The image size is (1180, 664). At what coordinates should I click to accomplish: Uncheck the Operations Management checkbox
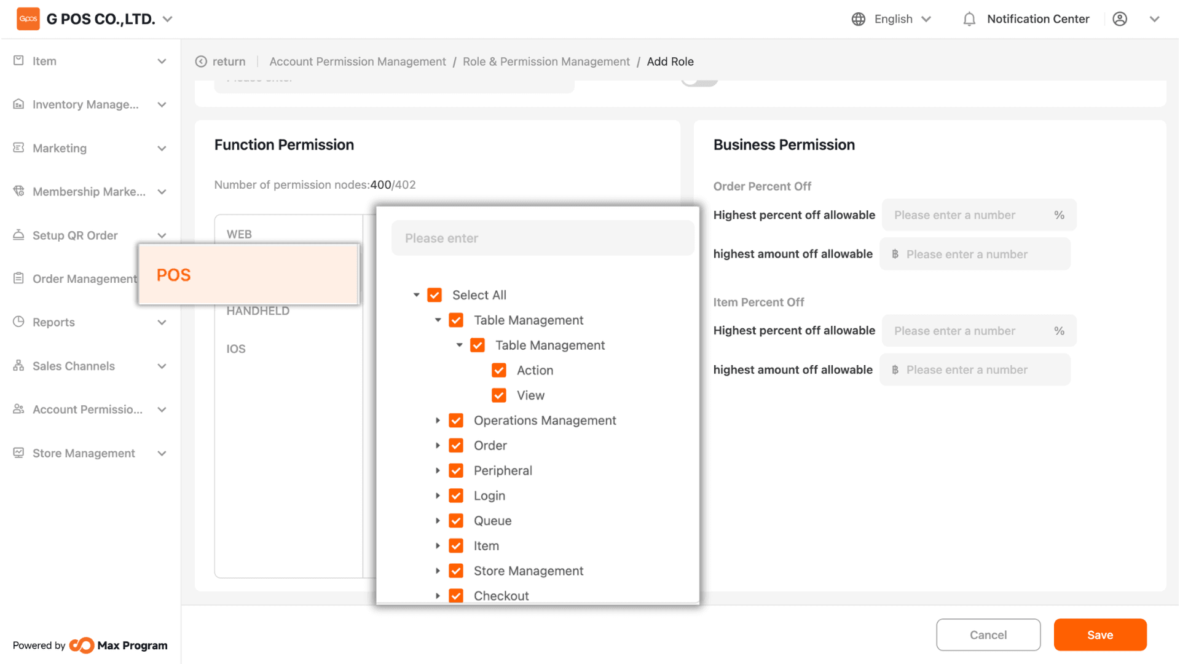pos(456,421)
